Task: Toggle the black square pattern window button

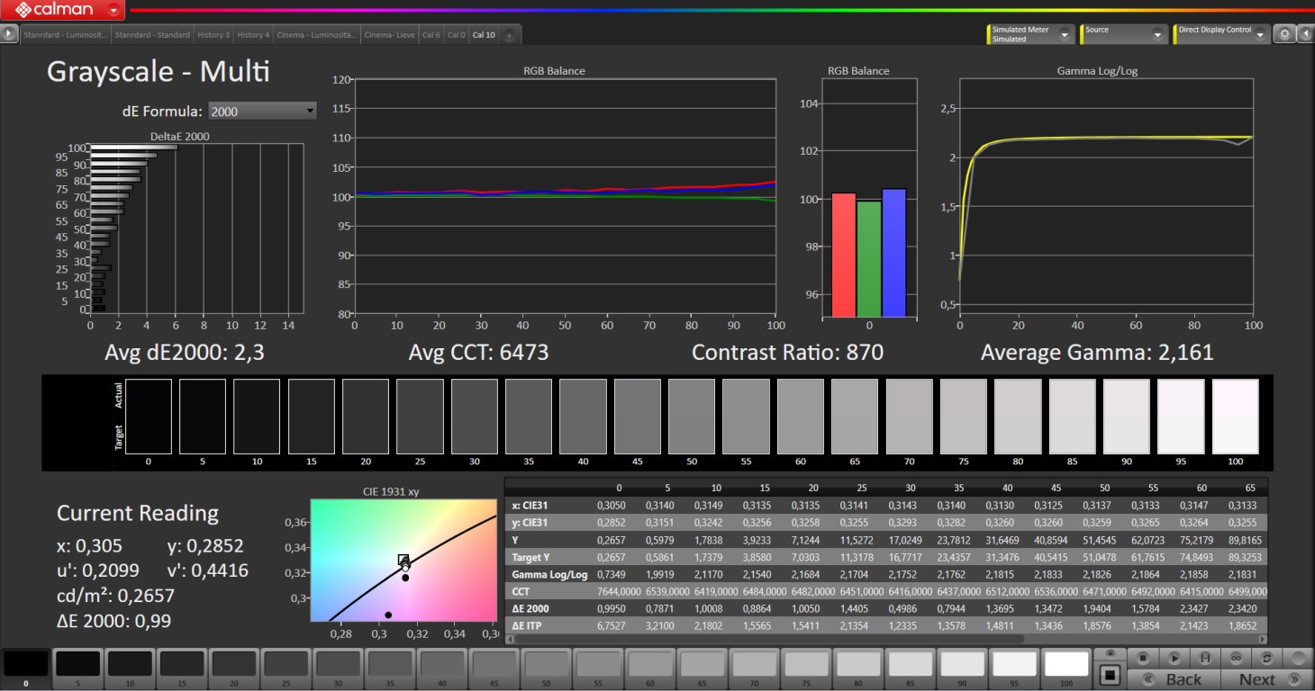Action: click(x=1111, y=674)
